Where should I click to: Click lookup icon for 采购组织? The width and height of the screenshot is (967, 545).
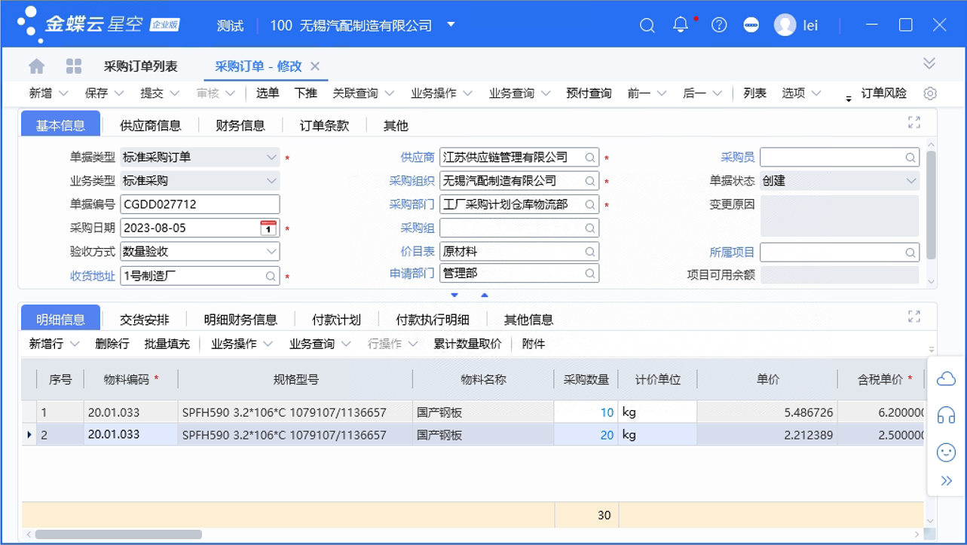click(590, 181)
